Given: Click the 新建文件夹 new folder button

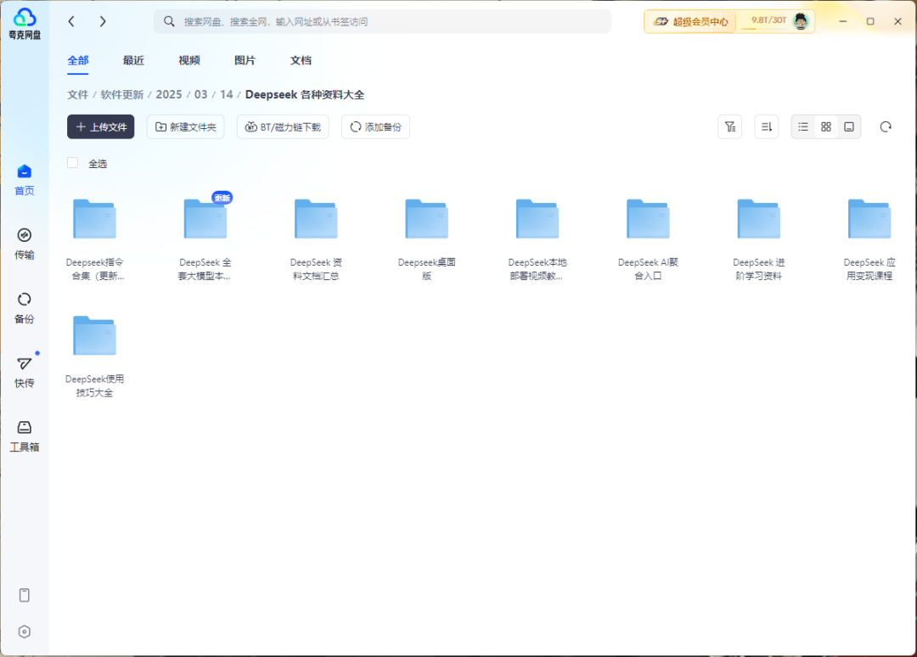Looking at the screenshot, I should pyautogui.click(x=185, y=127).
